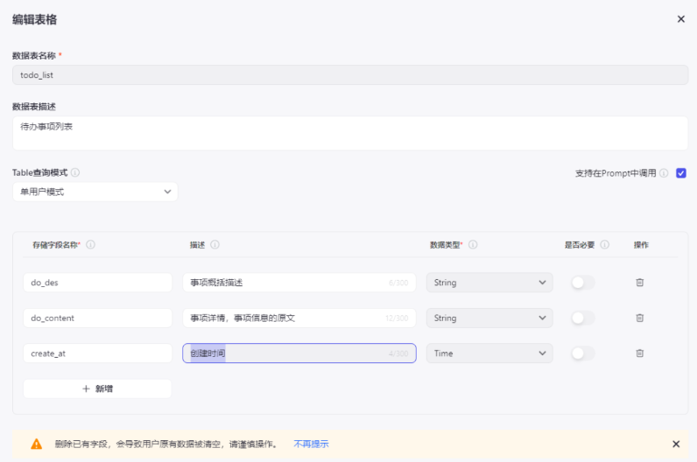Click the 不再提示 link

pos(311,444)
